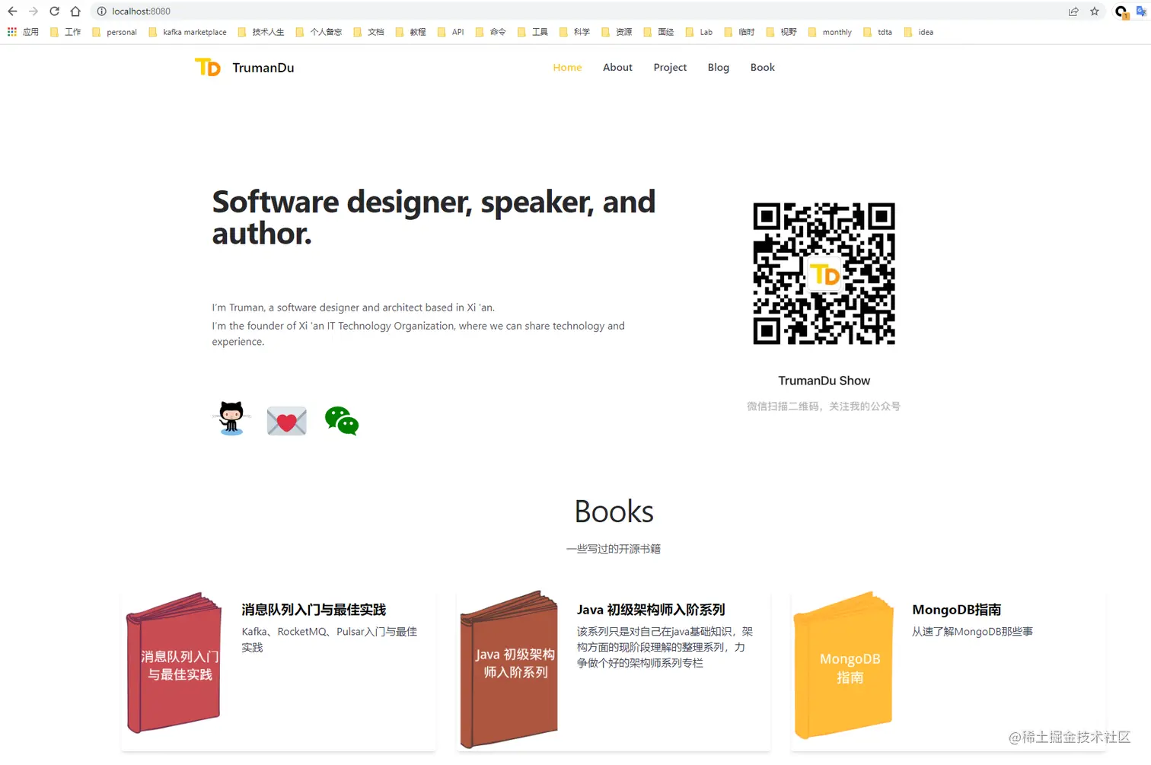
Task: Open the Project navigation item
Action: click(x=670, y=68)
